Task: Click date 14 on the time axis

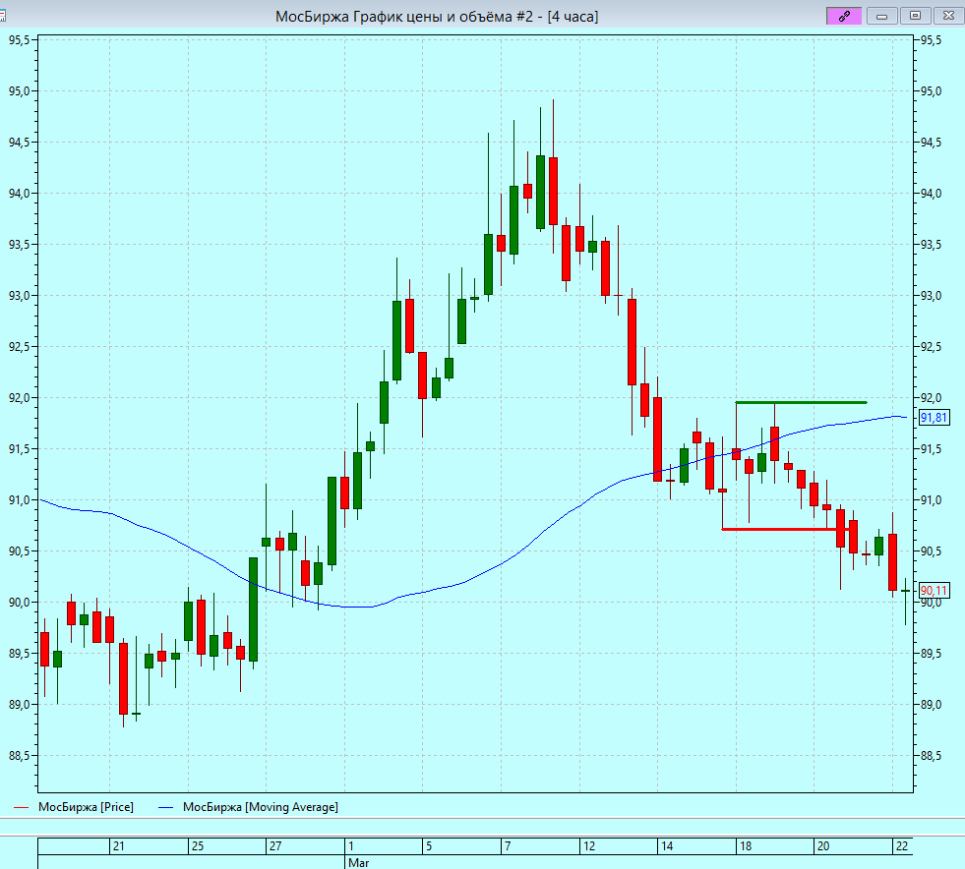Action: coord(667,846)
